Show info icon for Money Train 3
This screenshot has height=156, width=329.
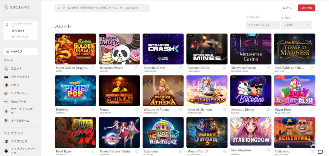[x=224, y=151]
